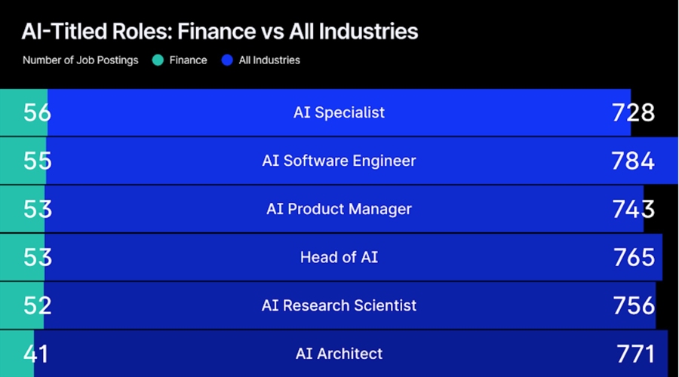Select the AI Architect bar label
The height and width of the screenshot is (377, 679).
tap(339, 353)
